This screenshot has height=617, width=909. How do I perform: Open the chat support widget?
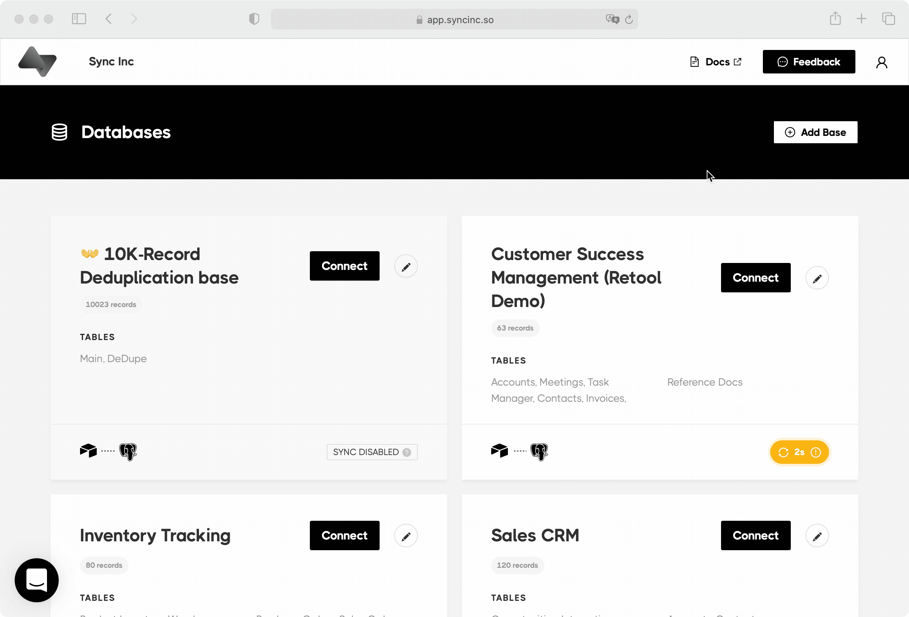(37, 580)
